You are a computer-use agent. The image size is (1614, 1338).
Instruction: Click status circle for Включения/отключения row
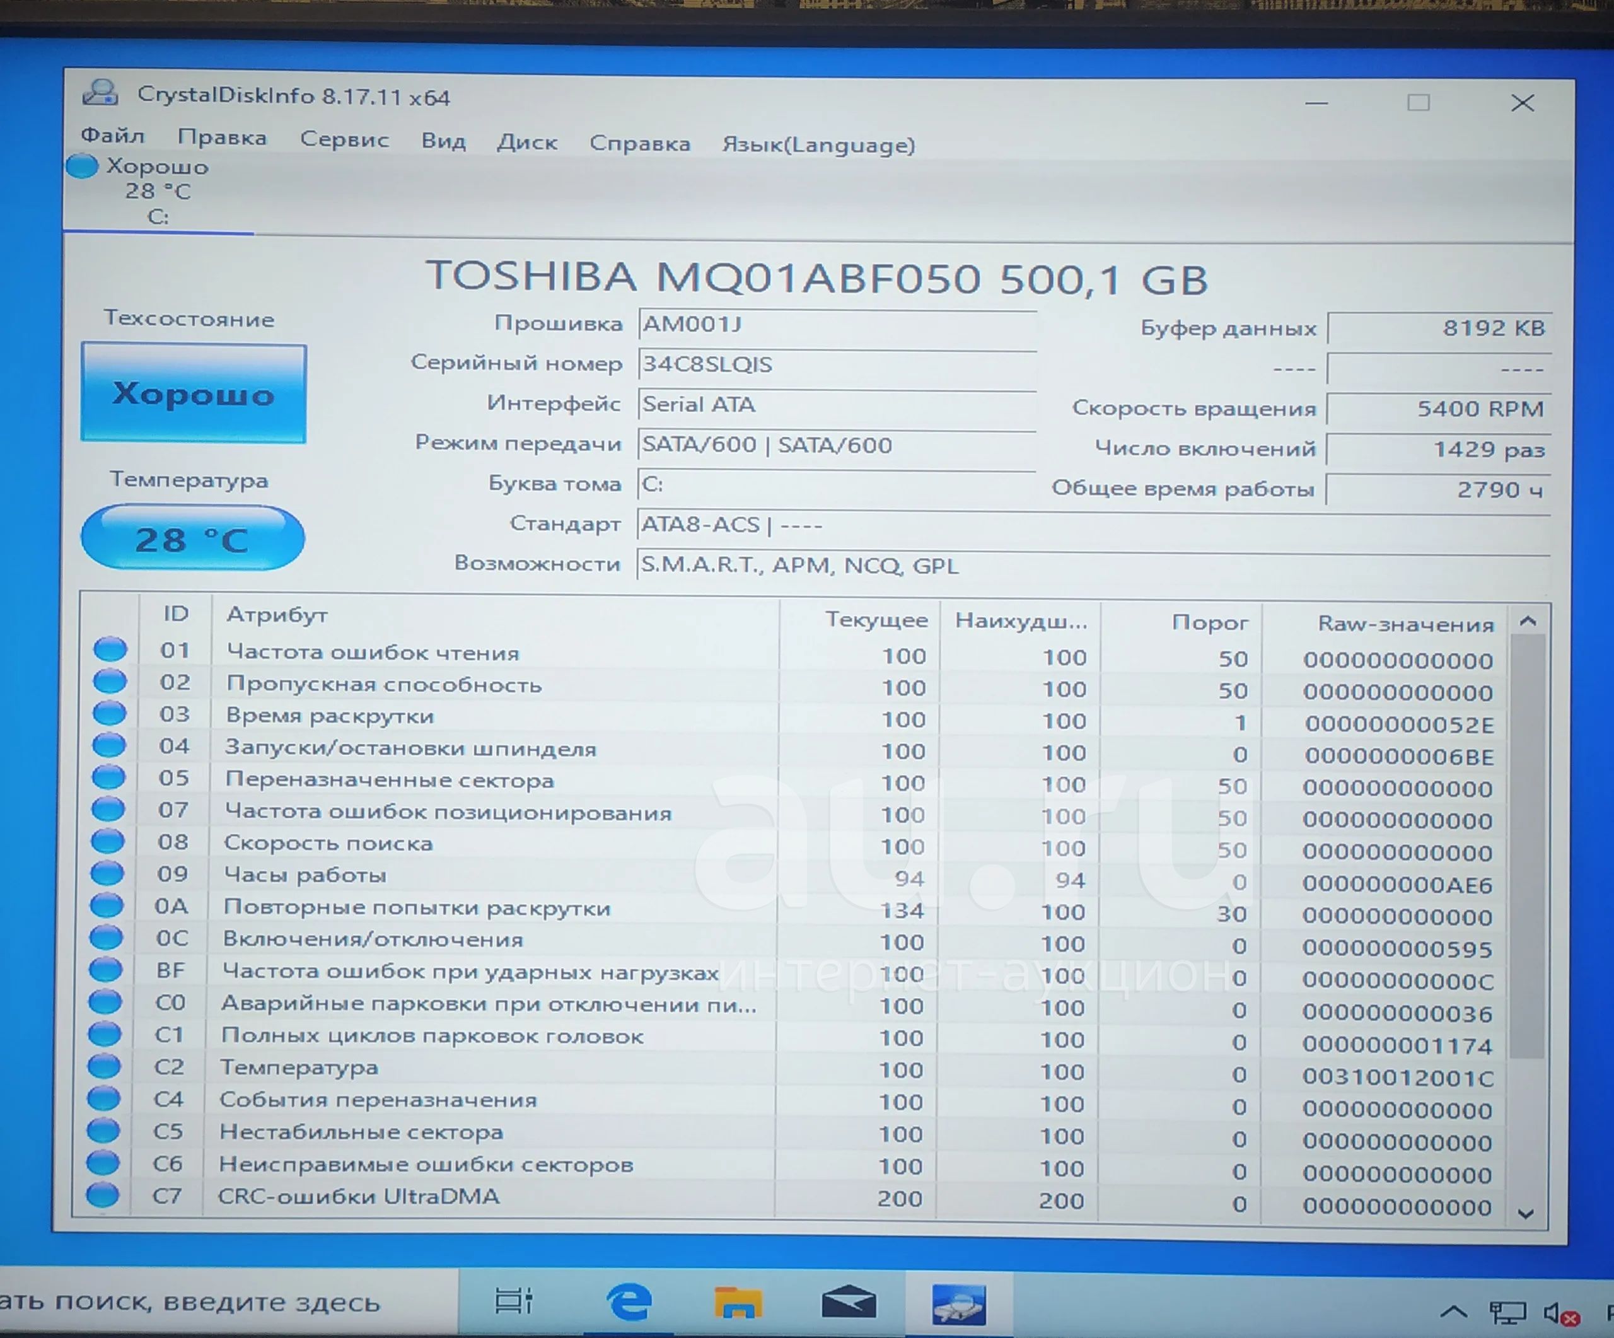tap(106, 938)
